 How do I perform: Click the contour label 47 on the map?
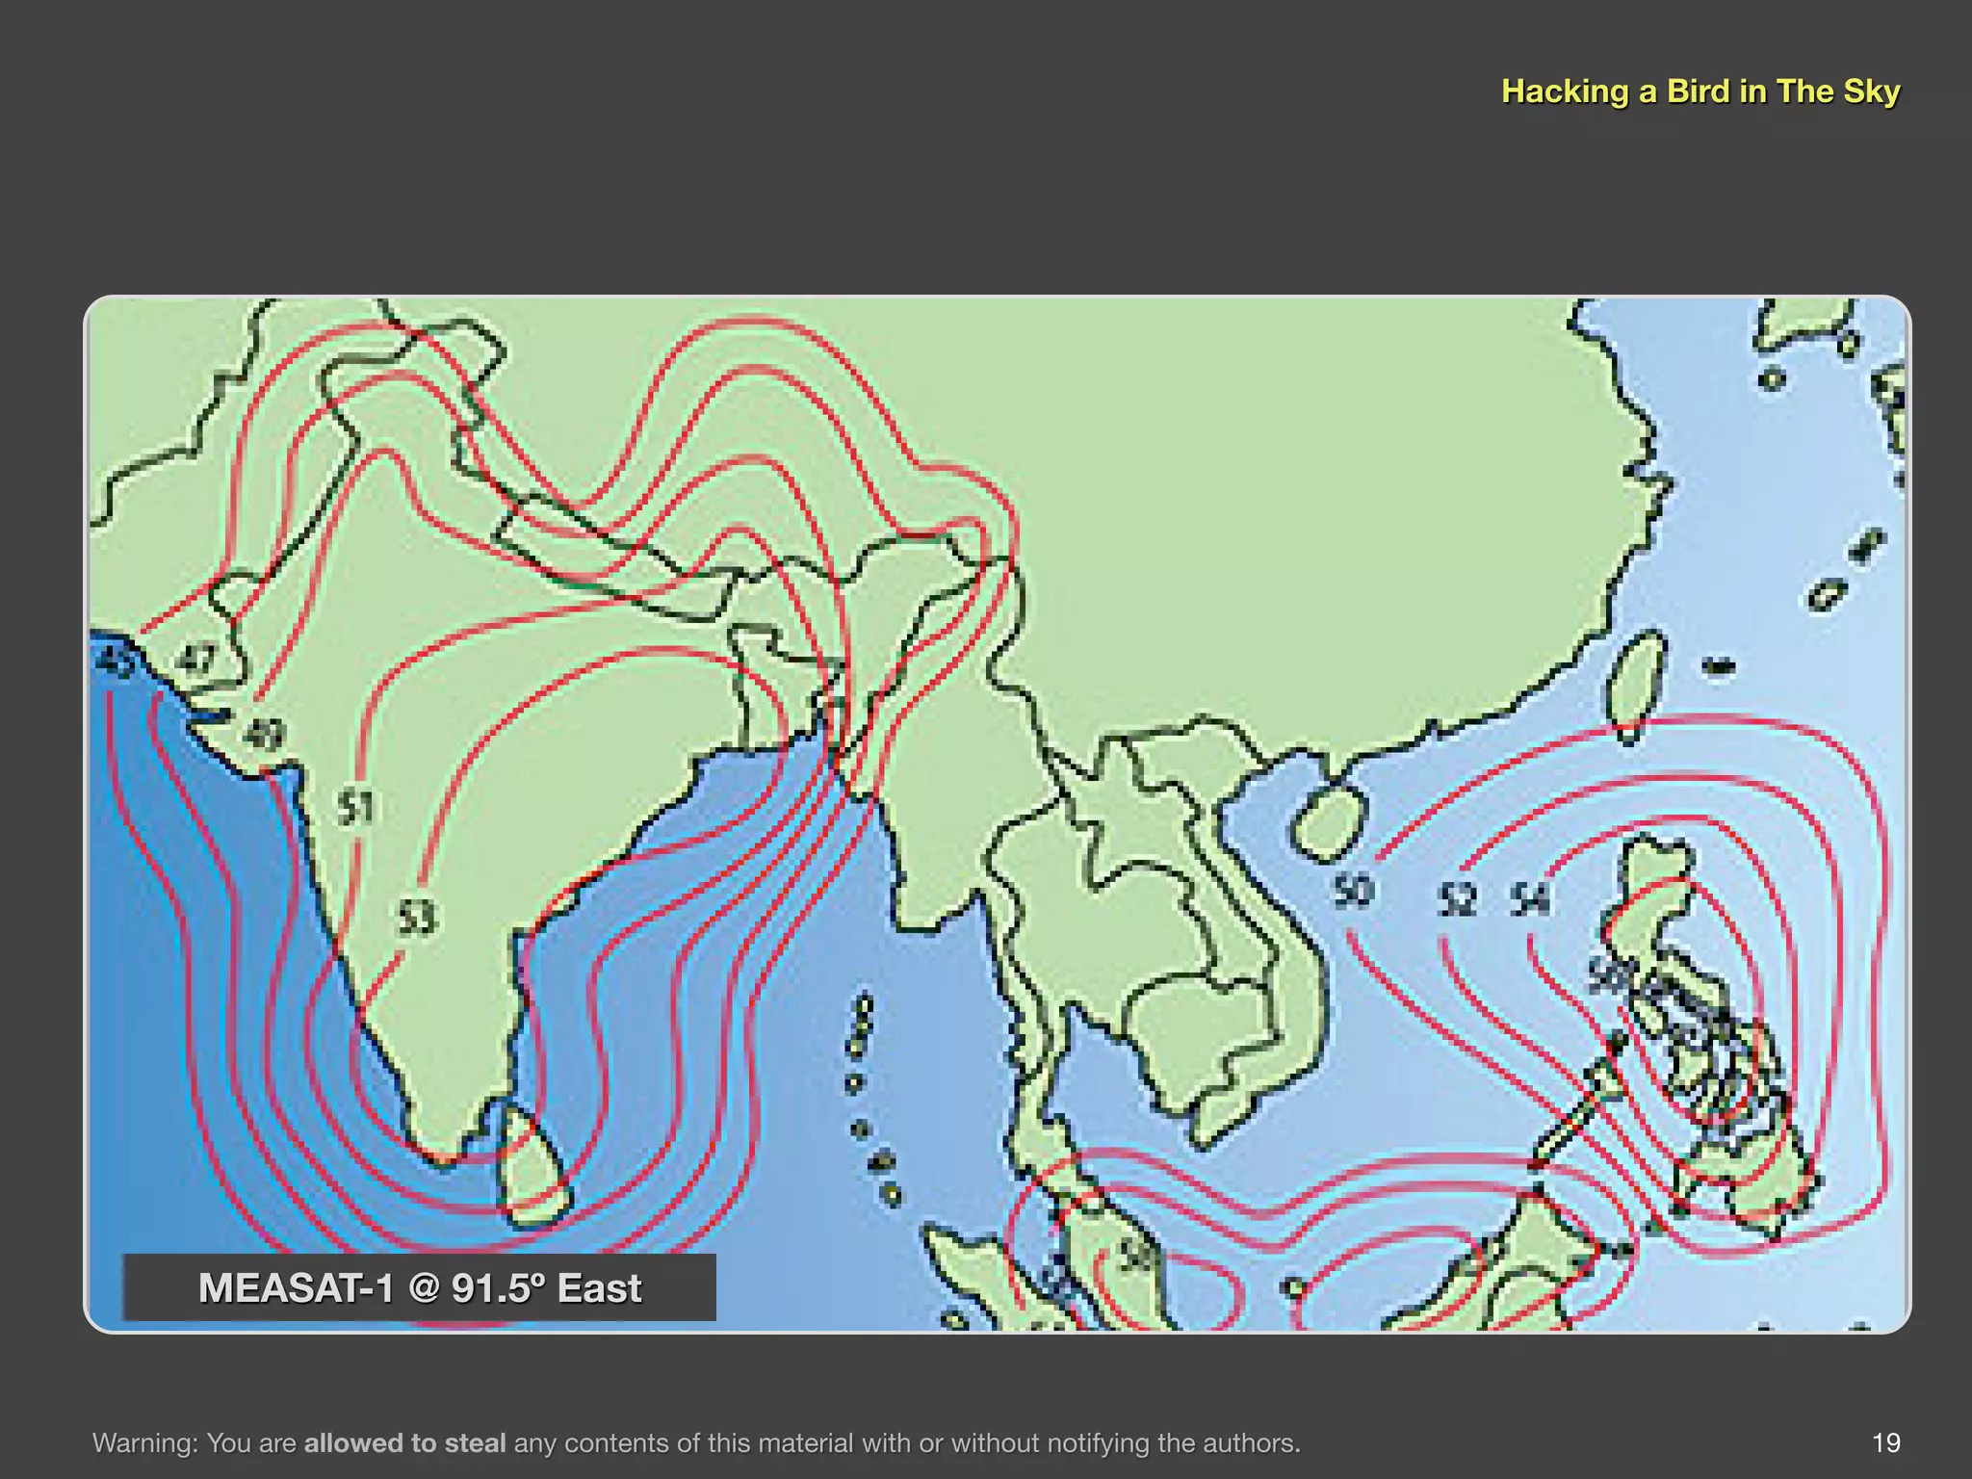click(x=197, y=661)
